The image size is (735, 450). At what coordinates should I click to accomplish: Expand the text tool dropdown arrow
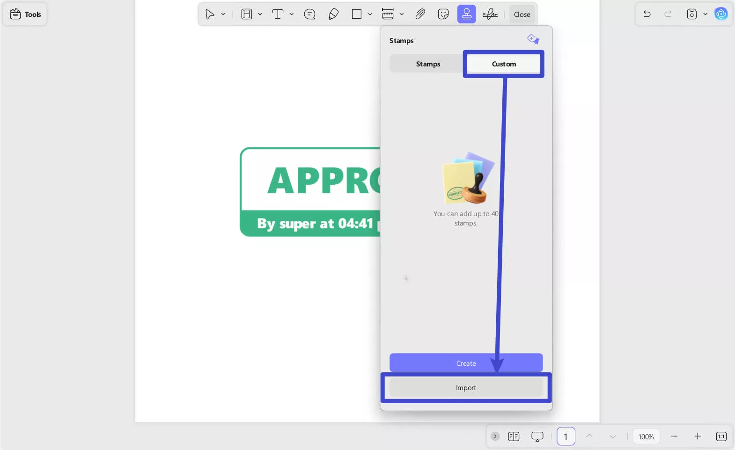pos(292,14)
